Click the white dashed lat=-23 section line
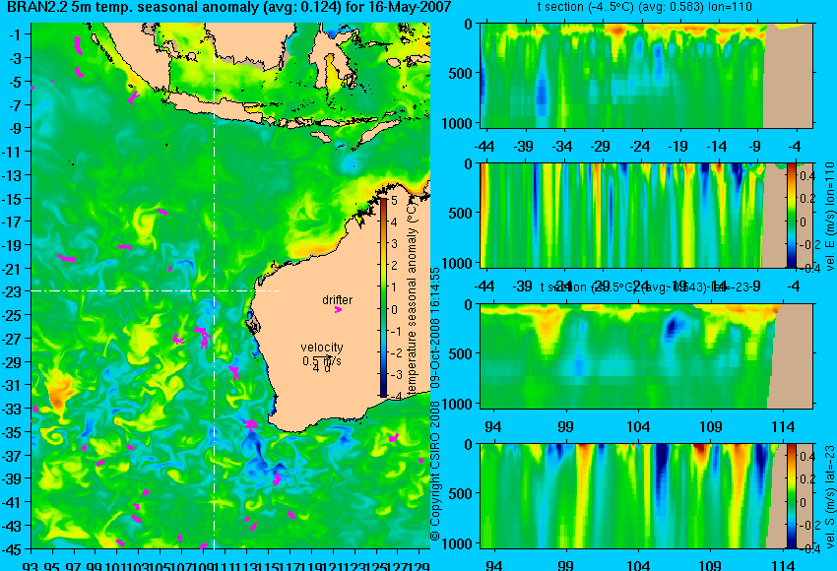The height and width of the screenshot is (571, 837). click(156, 290)
